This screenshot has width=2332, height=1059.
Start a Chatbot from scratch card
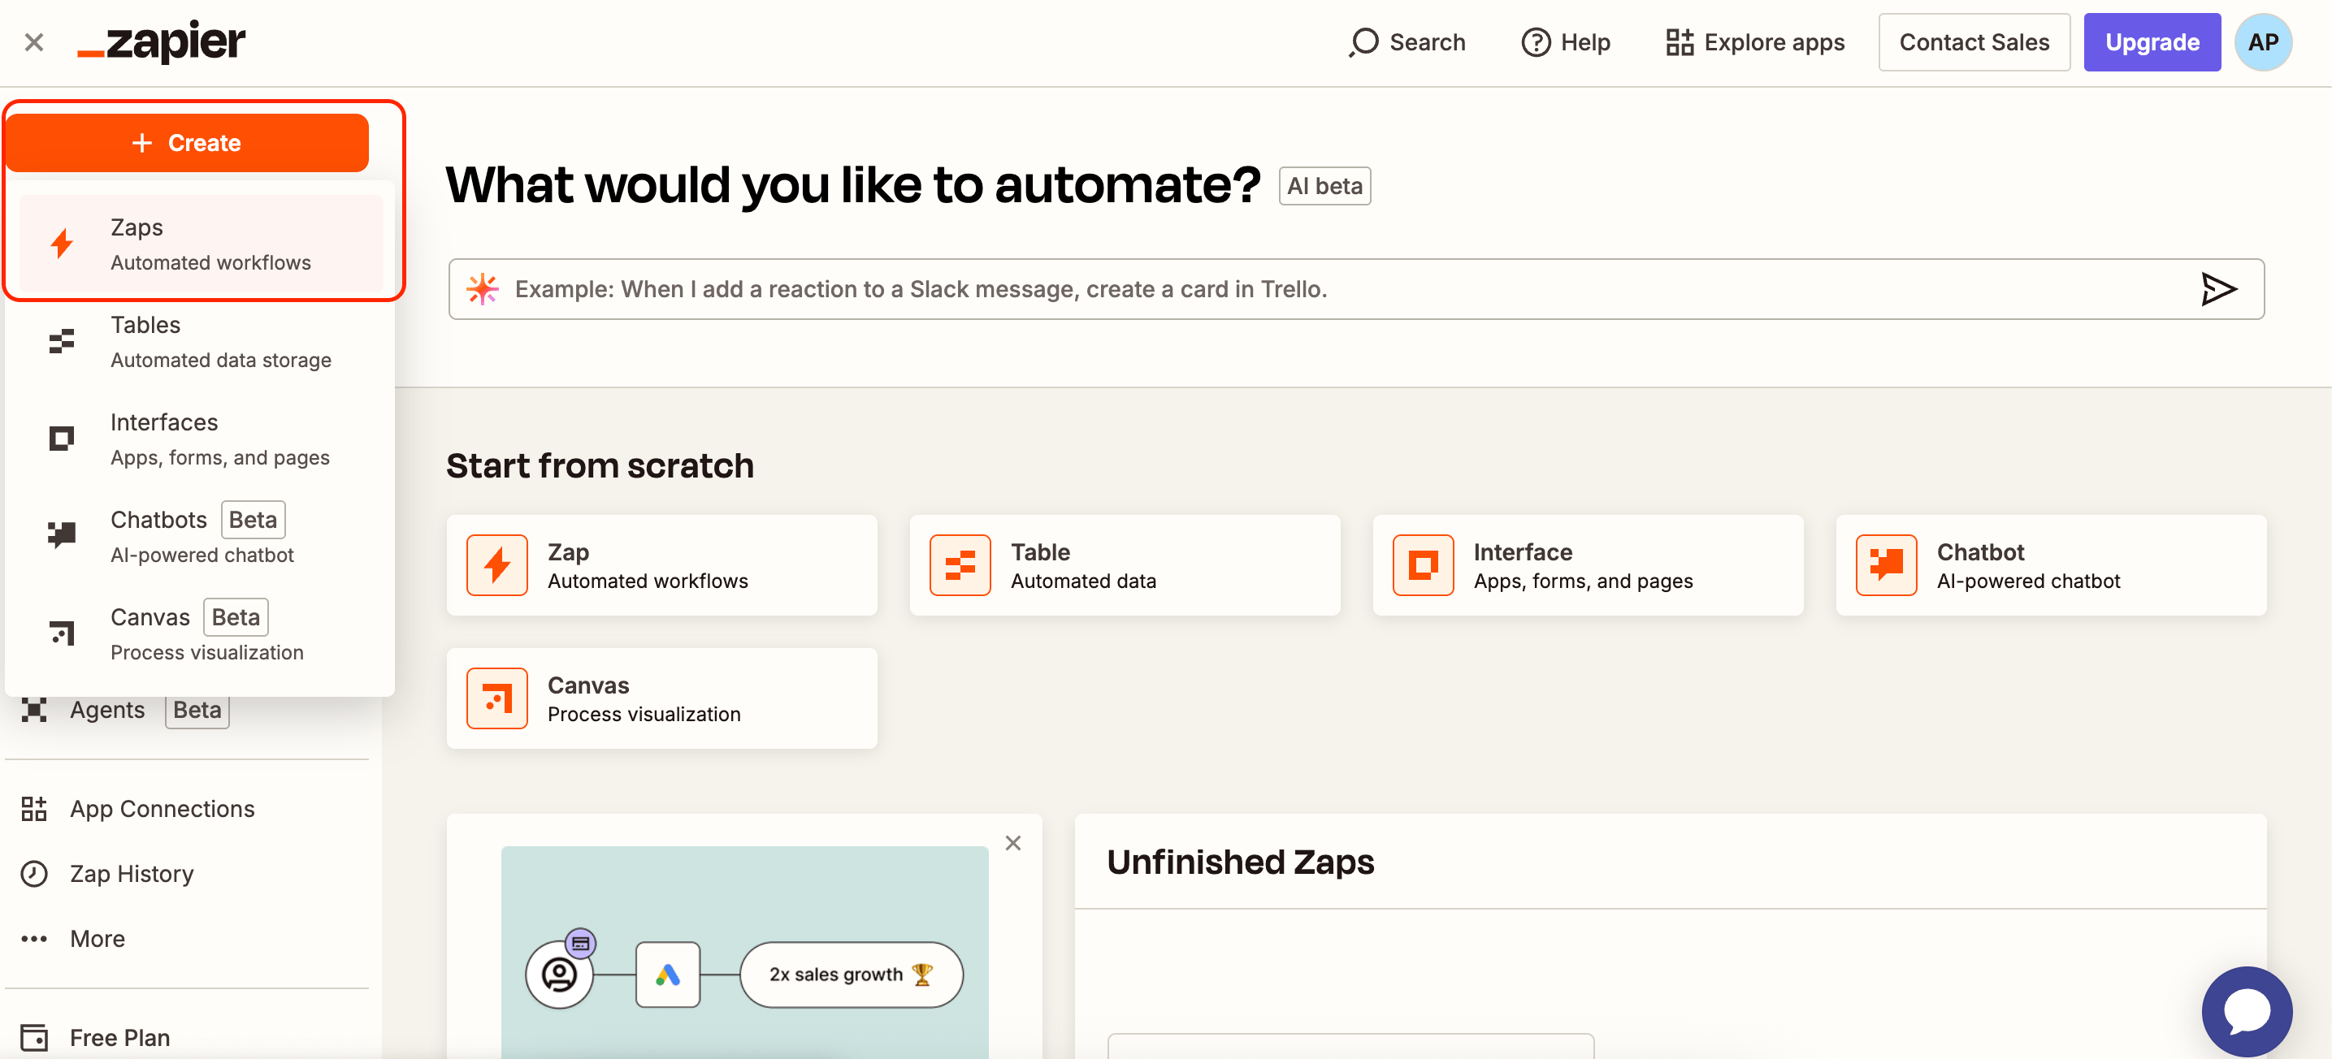pos(2051,566)
